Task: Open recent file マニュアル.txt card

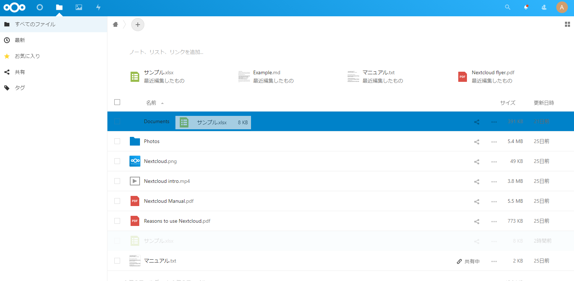Action: [375, 76]
